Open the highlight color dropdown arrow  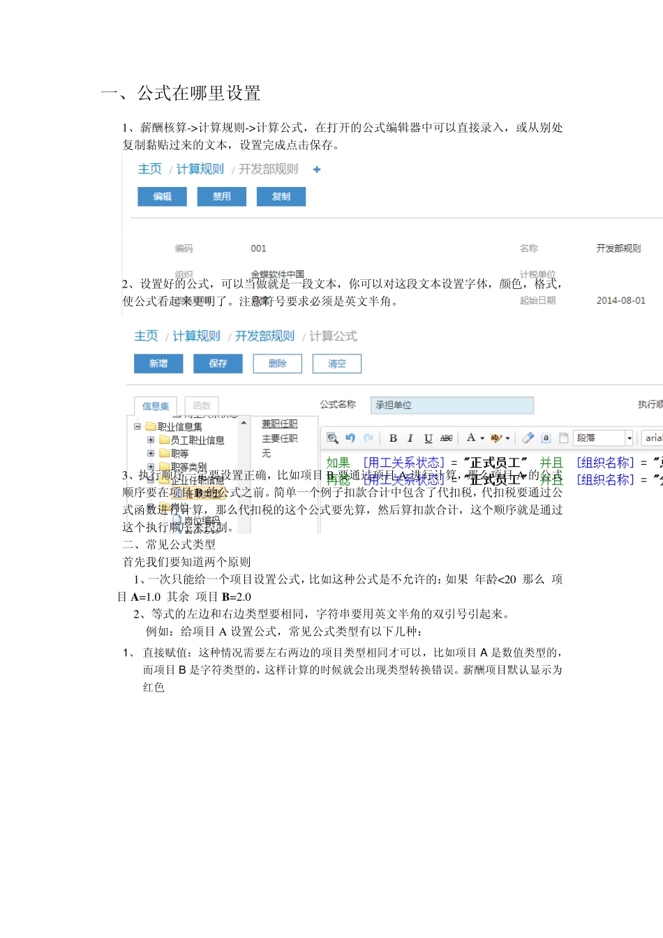tap(507, 438)
